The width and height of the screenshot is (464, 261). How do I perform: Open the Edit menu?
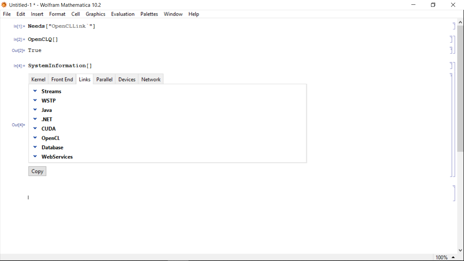21,14
